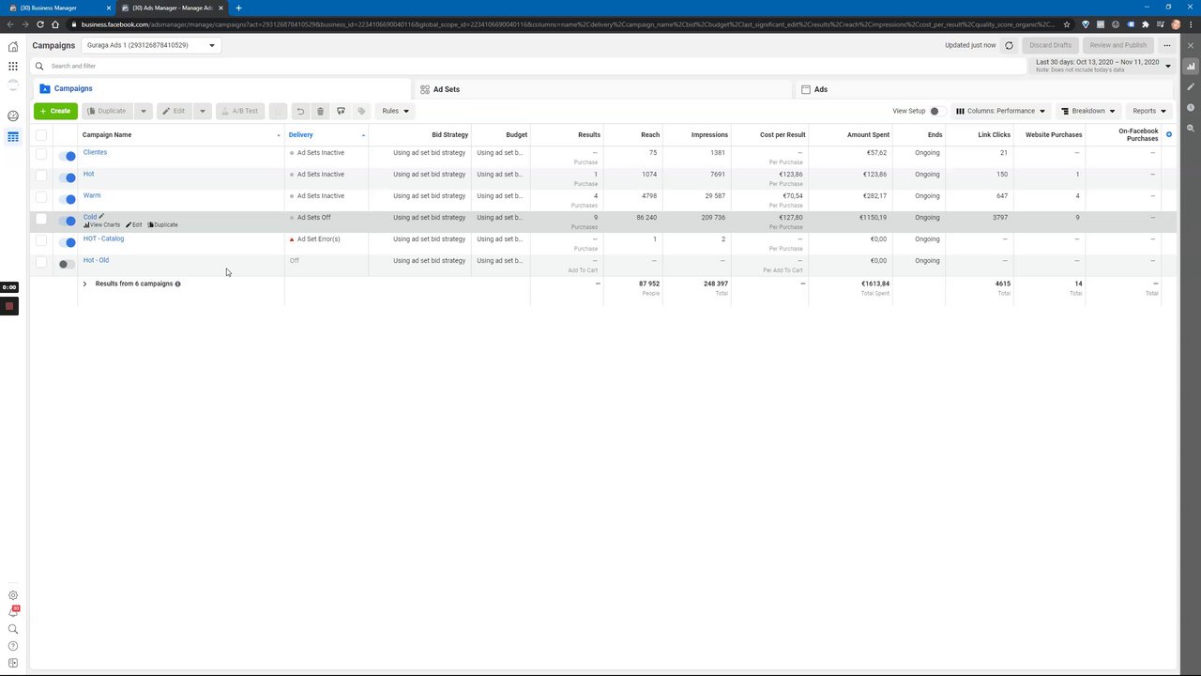Sort by the Campaign Name column header

click(181, 135)
